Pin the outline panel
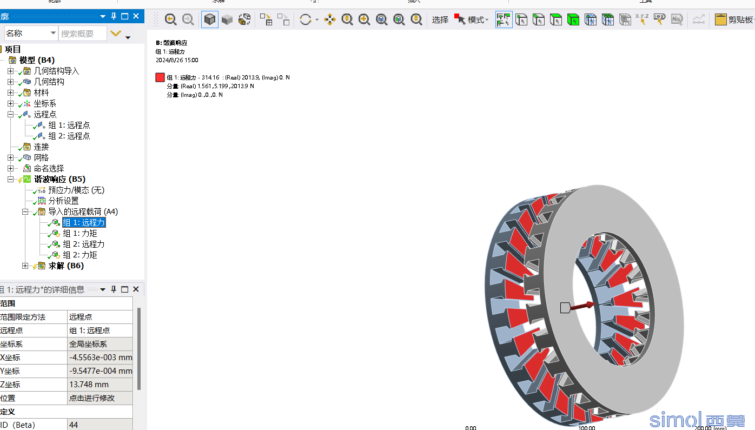The width and height of the screenshot is (755, 430). [114, 16]
